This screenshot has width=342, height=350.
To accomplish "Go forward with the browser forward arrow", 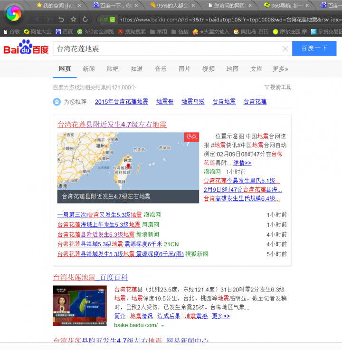I will pyautogui.click(x=49, y=19).
